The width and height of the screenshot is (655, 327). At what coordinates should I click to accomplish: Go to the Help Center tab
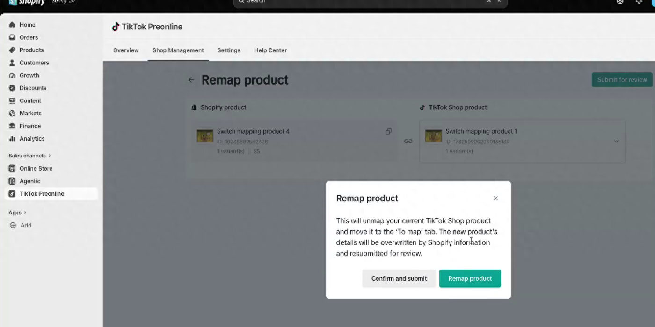coord(270,50)
